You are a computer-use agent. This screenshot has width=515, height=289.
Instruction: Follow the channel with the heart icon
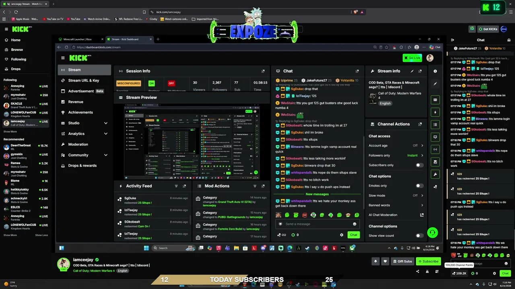coord(385,261)
